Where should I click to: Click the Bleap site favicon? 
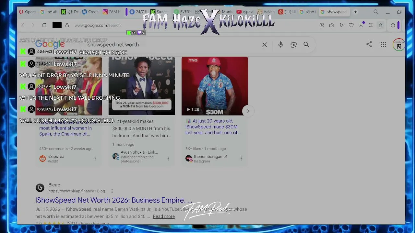(40, 188)
